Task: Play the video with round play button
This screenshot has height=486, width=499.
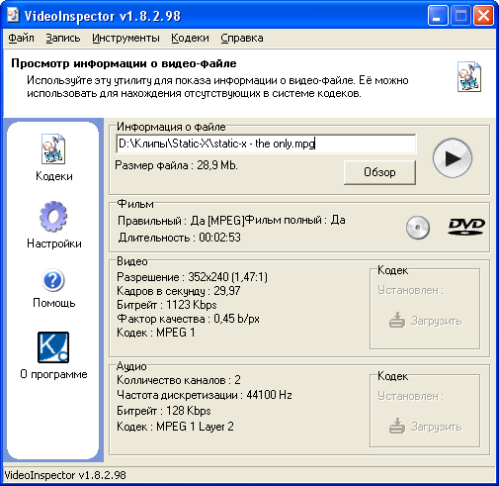Action: point(453,158)
